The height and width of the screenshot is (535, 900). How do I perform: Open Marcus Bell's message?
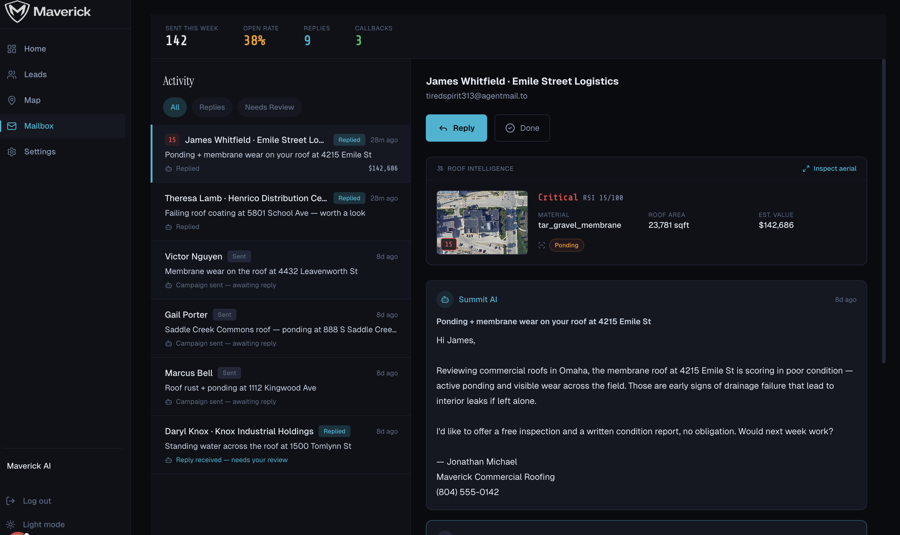[281, 387]
